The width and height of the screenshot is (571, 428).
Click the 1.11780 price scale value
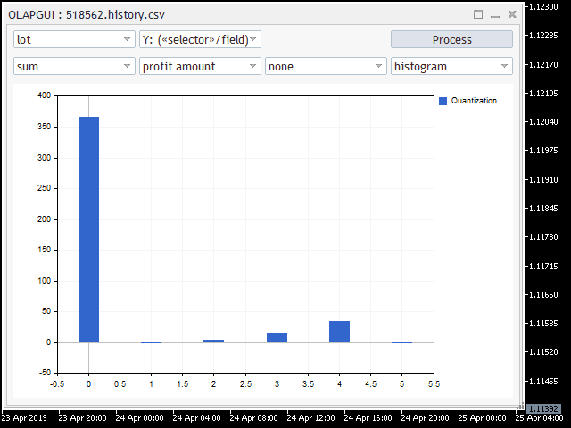tap(543, 237)
